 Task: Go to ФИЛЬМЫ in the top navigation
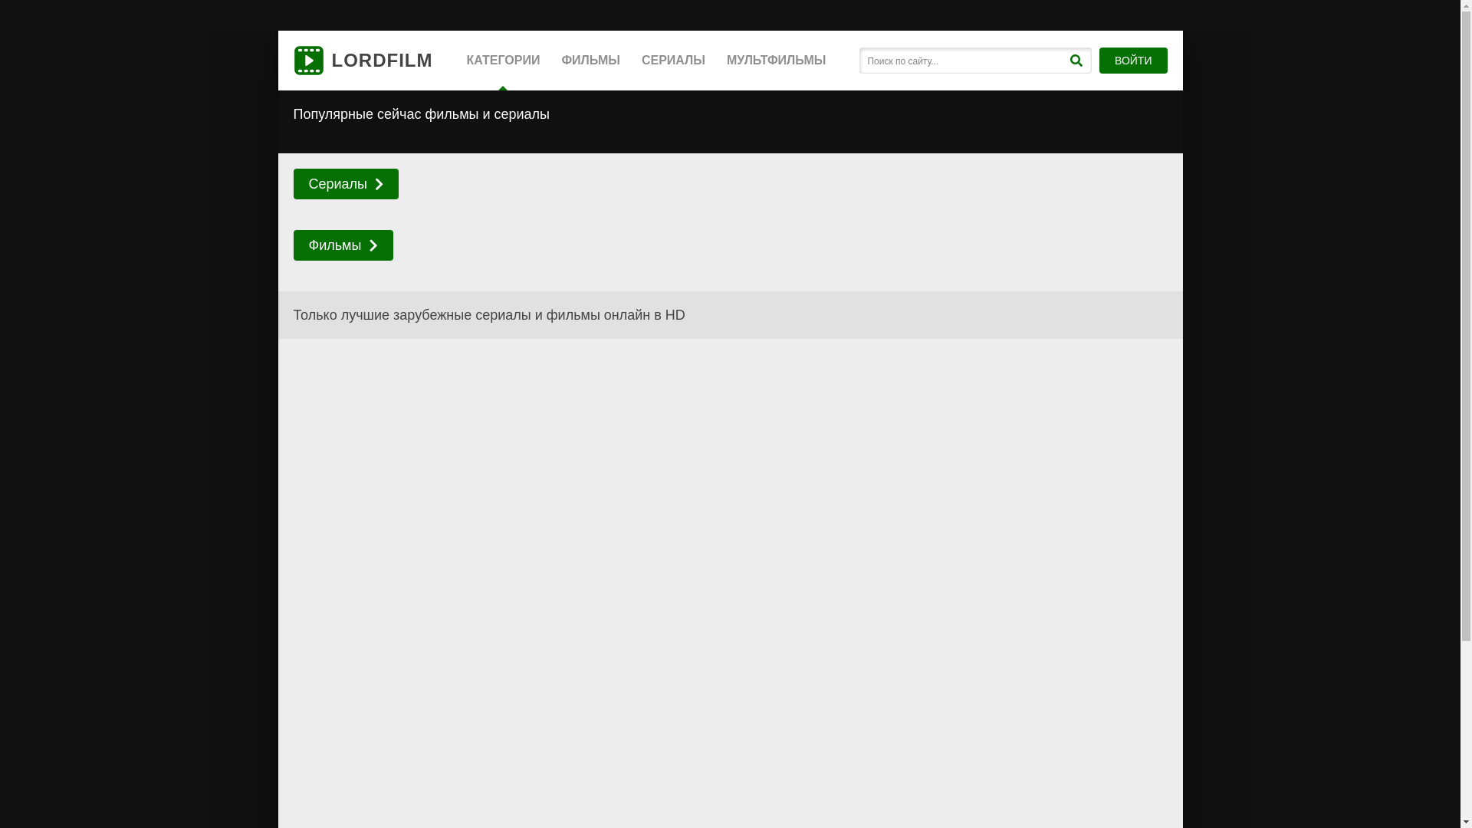pyautogui.click(x=590, y=61)
